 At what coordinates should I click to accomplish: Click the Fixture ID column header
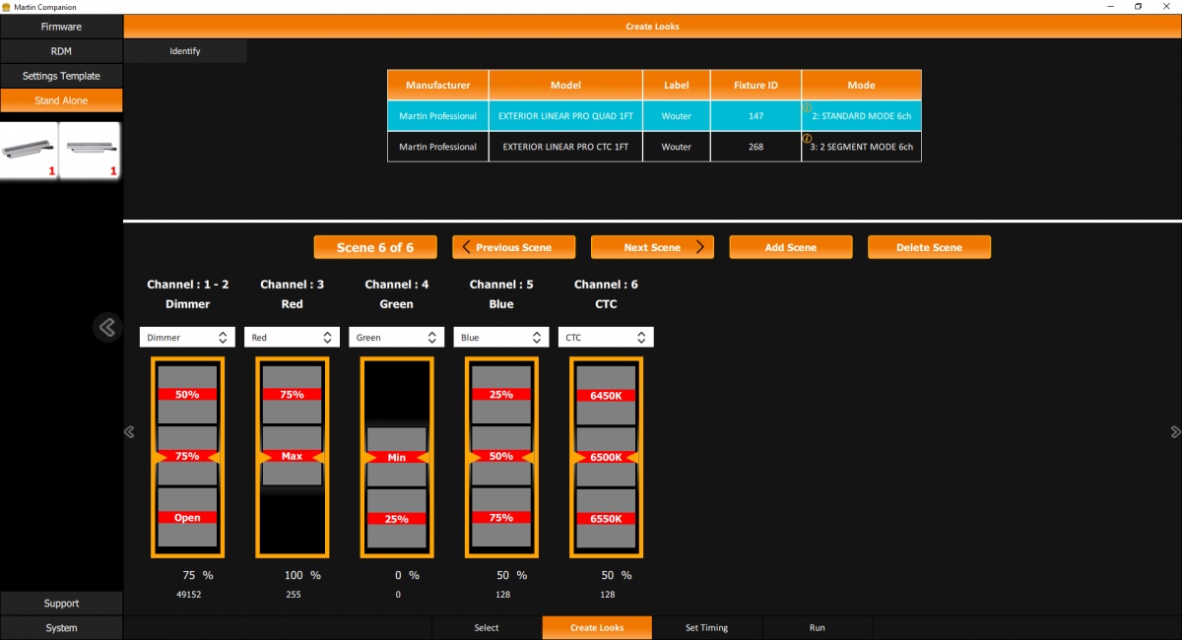click(755, 85)
